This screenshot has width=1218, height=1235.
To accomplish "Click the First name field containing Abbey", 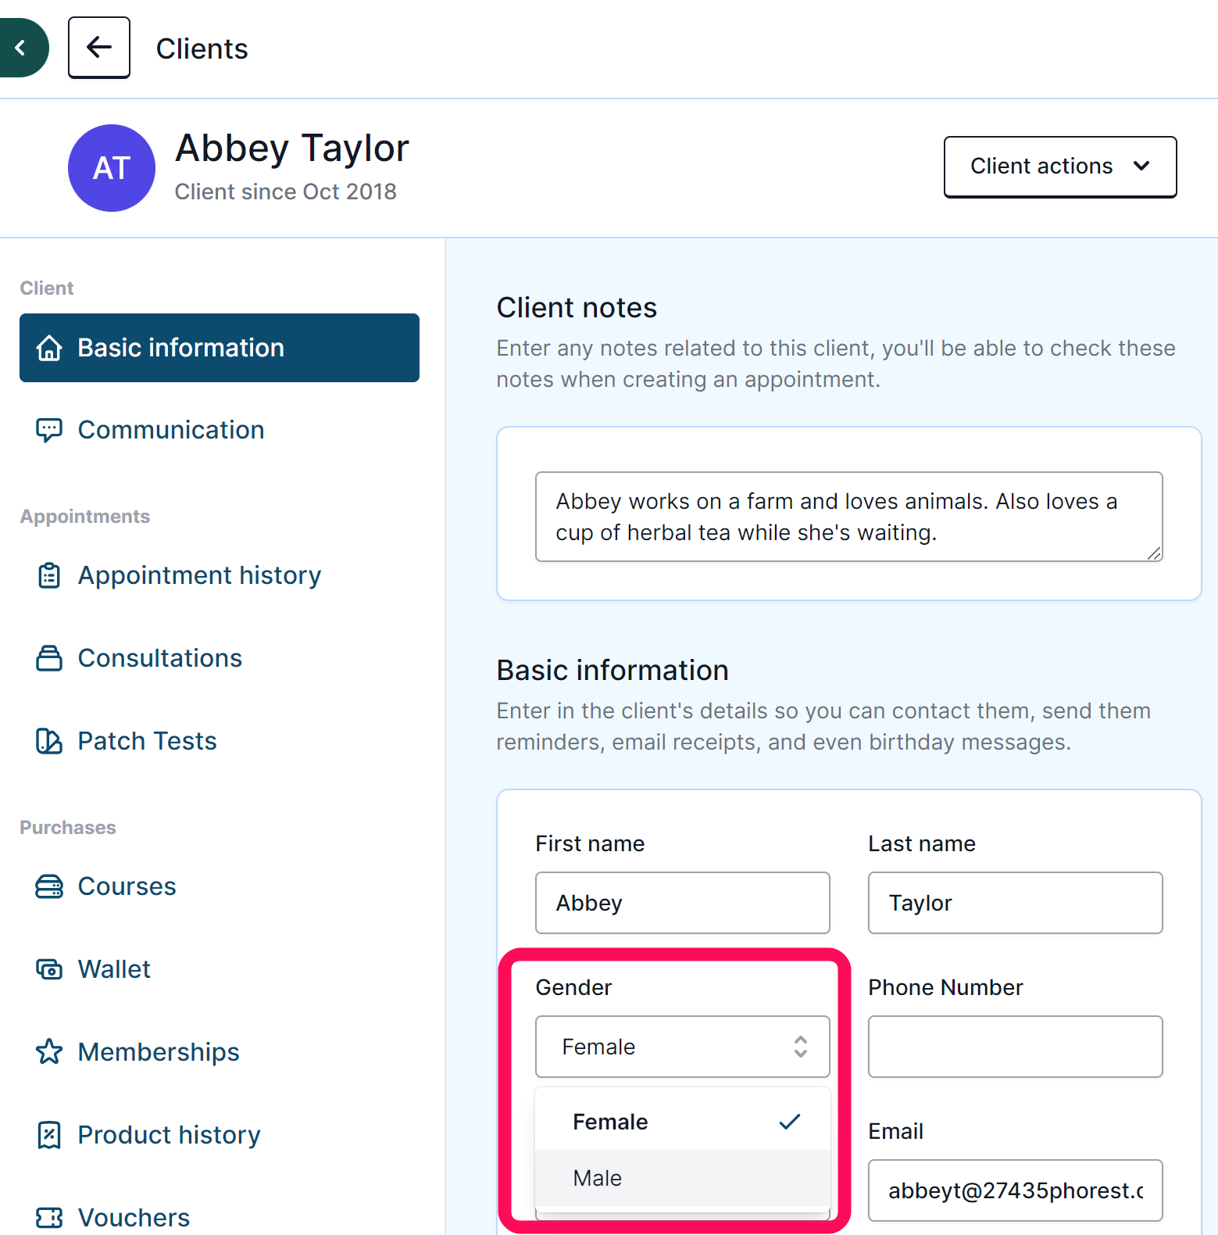I will point(683,903).
